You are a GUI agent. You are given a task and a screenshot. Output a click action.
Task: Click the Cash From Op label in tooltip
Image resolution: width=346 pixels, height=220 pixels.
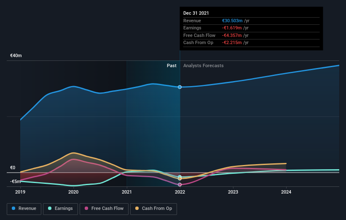(x=198, y=43)
